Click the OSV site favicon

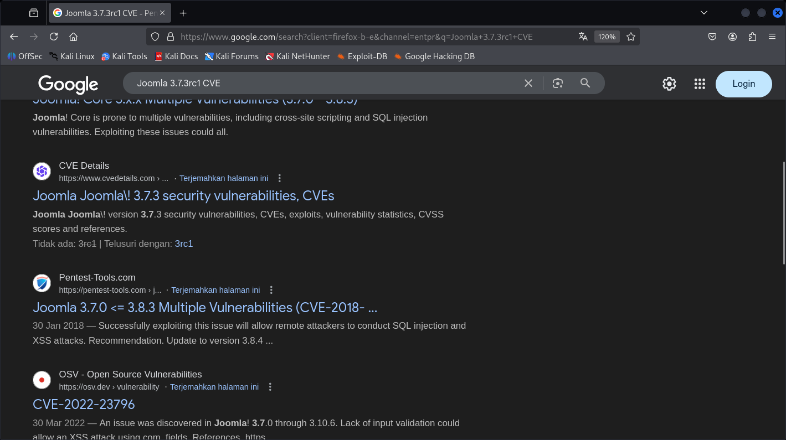tap(42, 380)
